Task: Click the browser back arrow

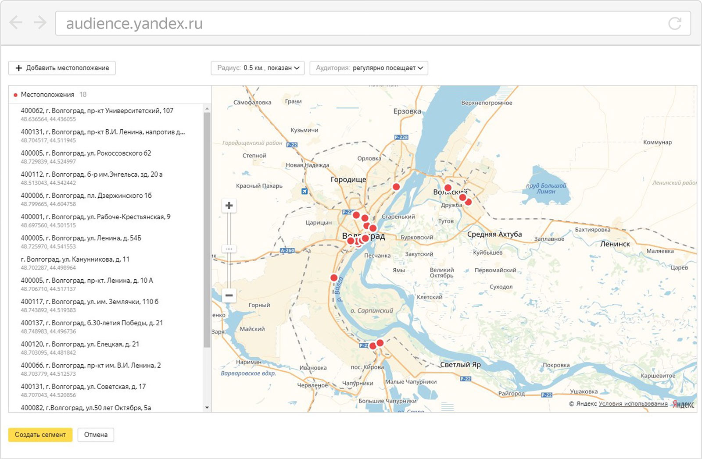Action: (16, 22)
